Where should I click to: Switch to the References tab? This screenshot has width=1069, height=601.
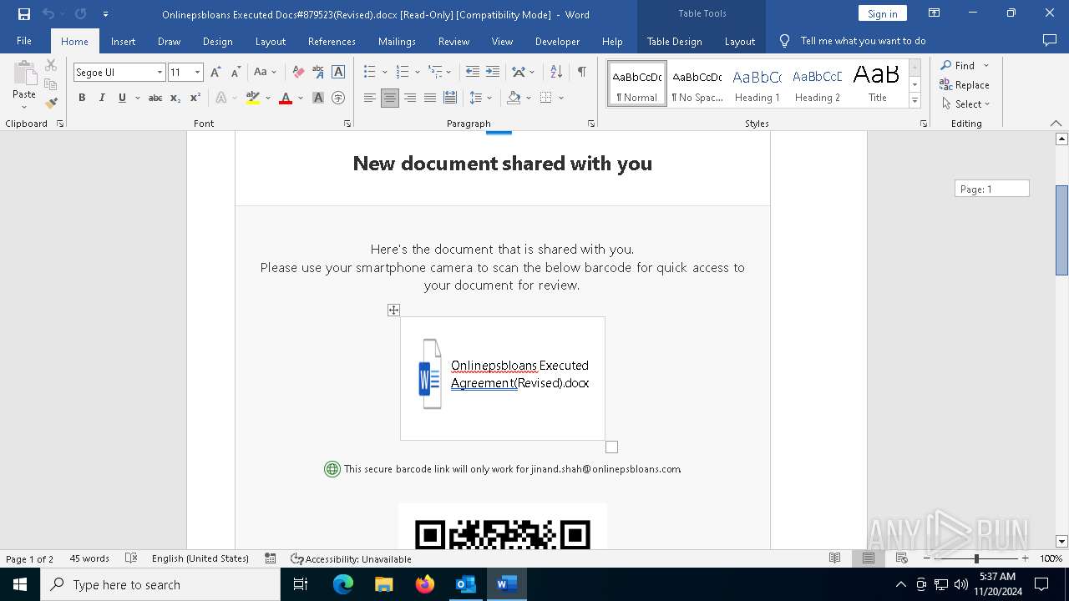click(332, 41)
